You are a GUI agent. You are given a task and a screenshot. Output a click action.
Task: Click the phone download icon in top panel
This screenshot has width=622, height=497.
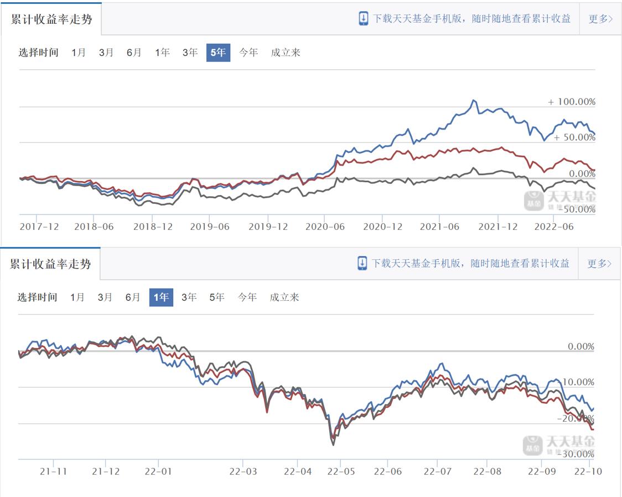click(x=363, y=18)
